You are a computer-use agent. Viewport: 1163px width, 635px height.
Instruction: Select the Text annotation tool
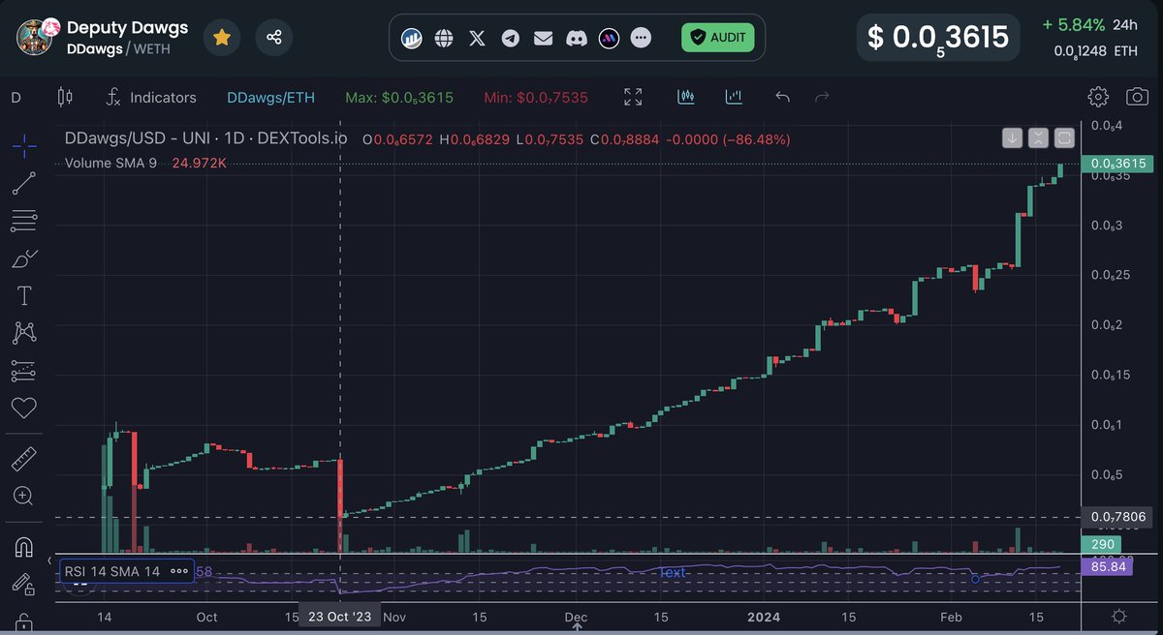click(24, 296)
